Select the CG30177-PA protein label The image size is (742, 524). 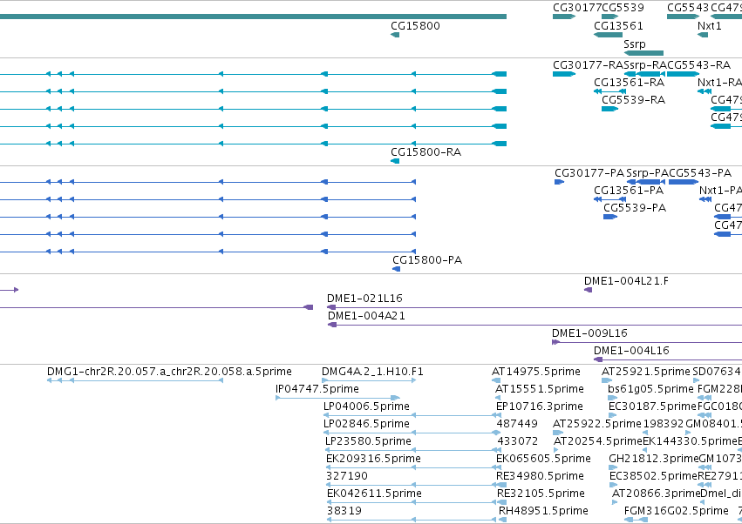point(589,173)
